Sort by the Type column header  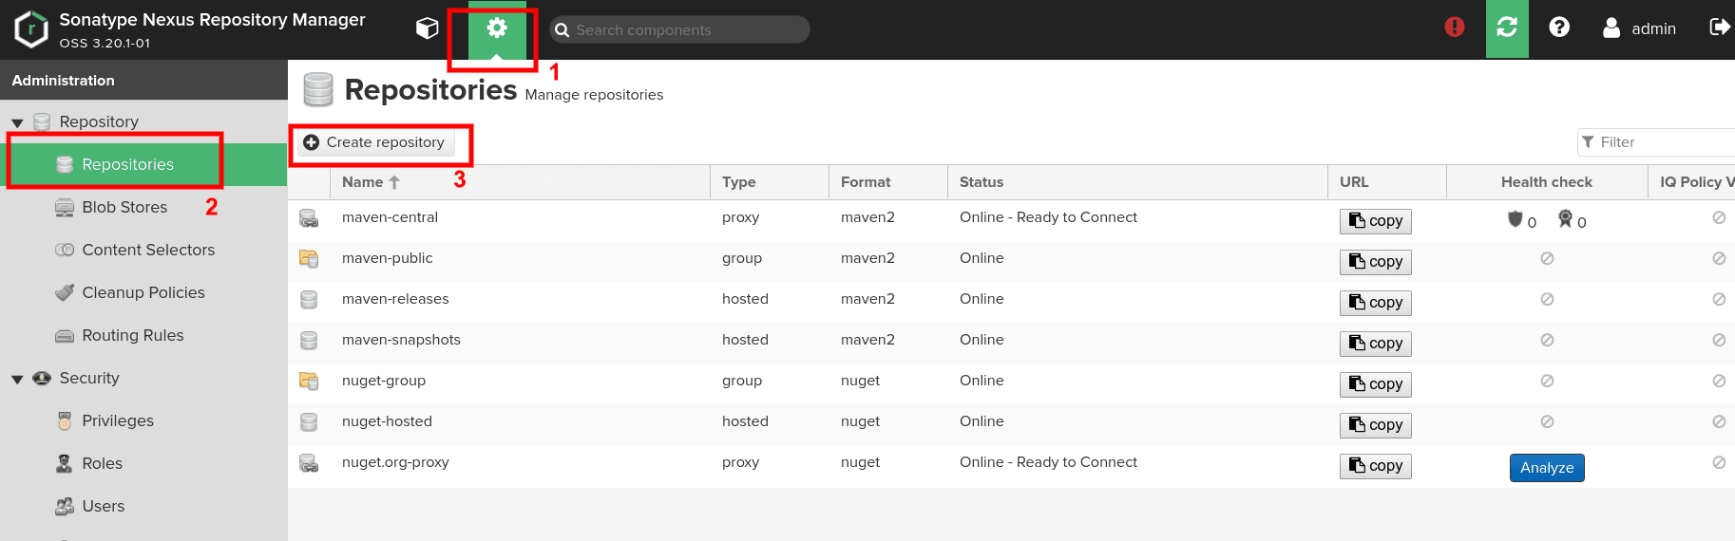770,182
